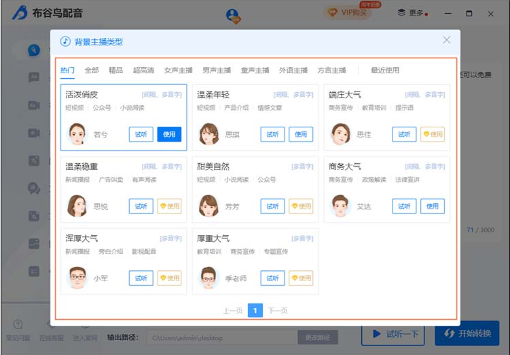The height and width of the screenshot is (355, 510).
Task: Click 若兮 avatar in 活泼俏皮 card
Action: (77, 134)
